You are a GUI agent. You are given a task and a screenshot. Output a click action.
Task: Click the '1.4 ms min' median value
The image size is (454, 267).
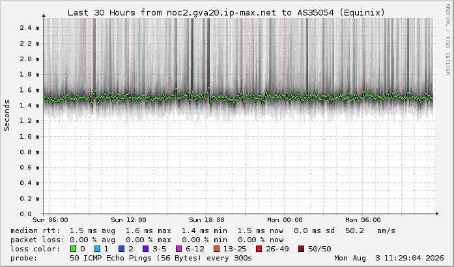click(205, 231)
